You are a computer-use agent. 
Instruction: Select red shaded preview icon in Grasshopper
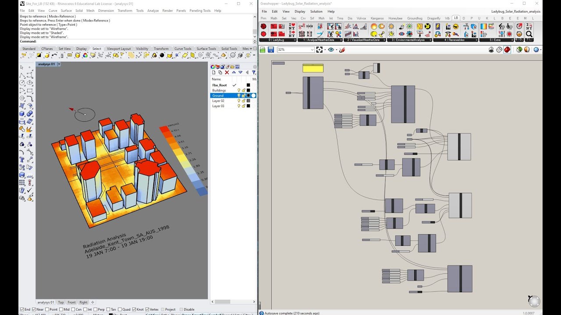pyautogui.click(x=507, y=49)
